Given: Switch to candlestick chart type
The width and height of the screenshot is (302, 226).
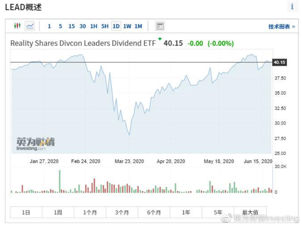Looking at the screenshot, I should 17,26.
